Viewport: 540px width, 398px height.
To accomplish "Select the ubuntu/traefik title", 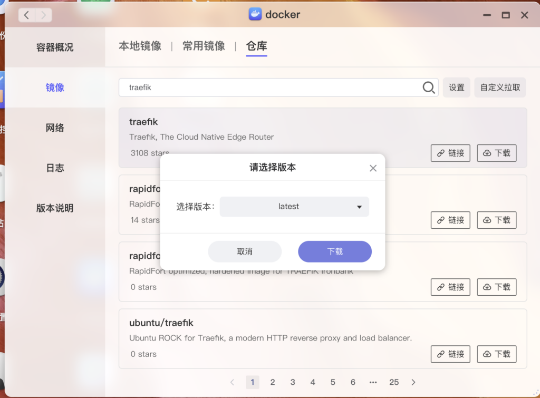I will [x=161, y=323].
